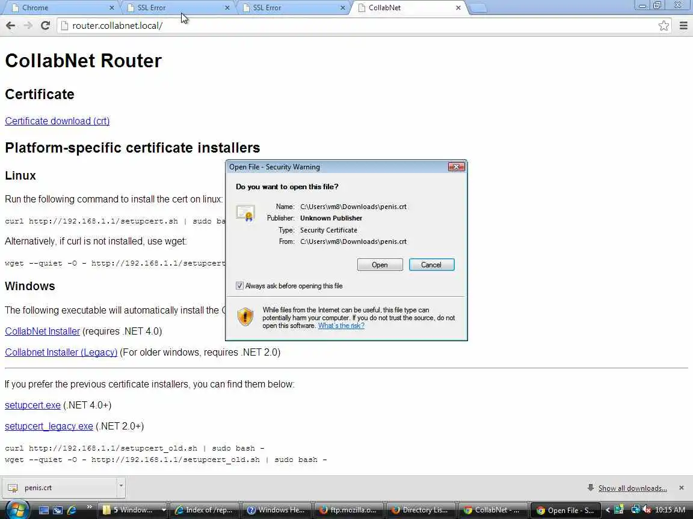Close the Security Warning dialog
The width and height of the screenshot is (693, 519).
(x=457, y=167)
